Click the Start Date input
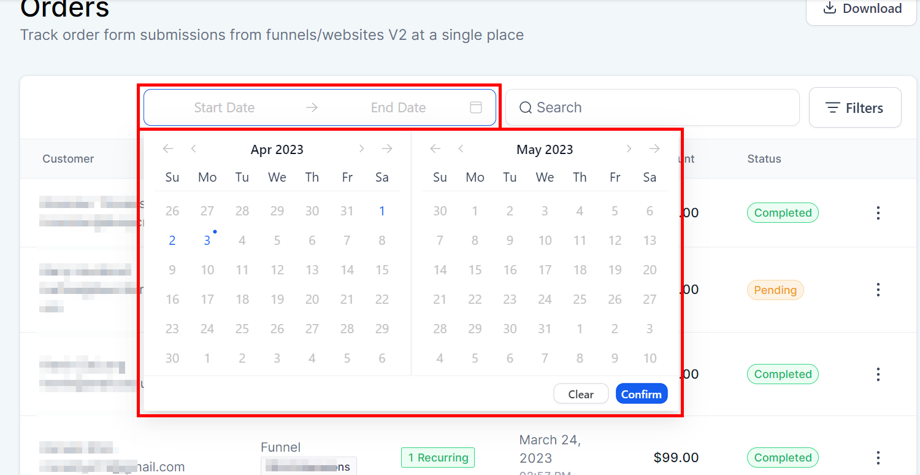This screenshot has width=920, height=475. click(x=224, y=107)
